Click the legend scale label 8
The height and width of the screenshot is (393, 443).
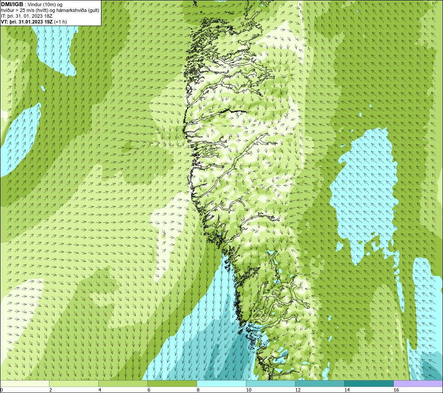pos(198,390)
